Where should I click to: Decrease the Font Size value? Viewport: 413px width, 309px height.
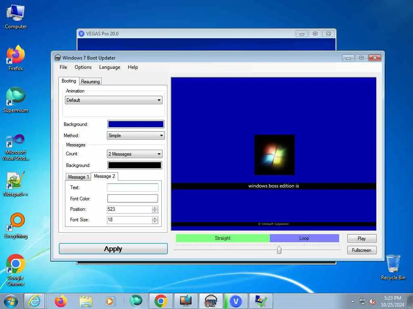click(155, 222)
